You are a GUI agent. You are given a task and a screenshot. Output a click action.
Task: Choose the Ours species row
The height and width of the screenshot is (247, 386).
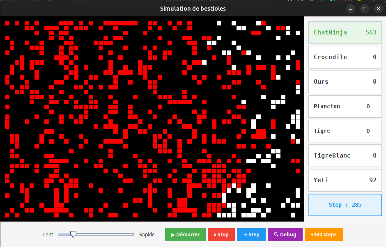pos(345,82)
